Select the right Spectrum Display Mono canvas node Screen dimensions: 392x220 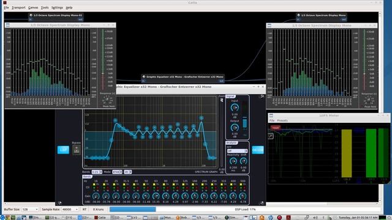point(322,17)
